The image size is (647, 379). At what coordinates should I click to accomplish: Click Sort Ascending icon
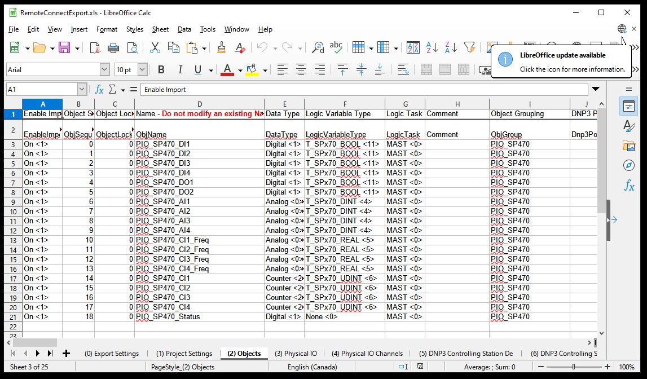(x=432, y=48)
